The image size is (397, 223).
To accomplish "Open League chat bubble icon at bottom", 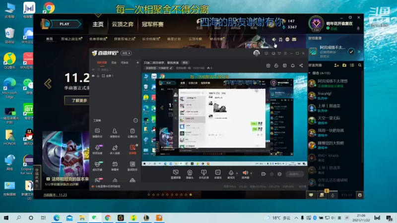I will pos(311,195).
